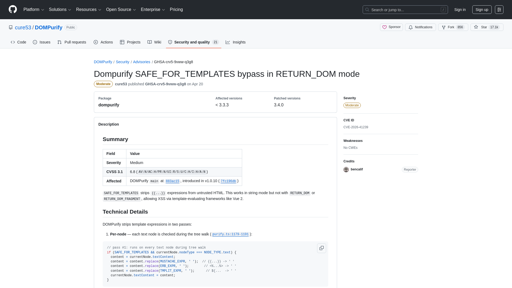Click the Fork count 856
The height and width of the screenshot is (288, 512).
click(x=460, y=27)
